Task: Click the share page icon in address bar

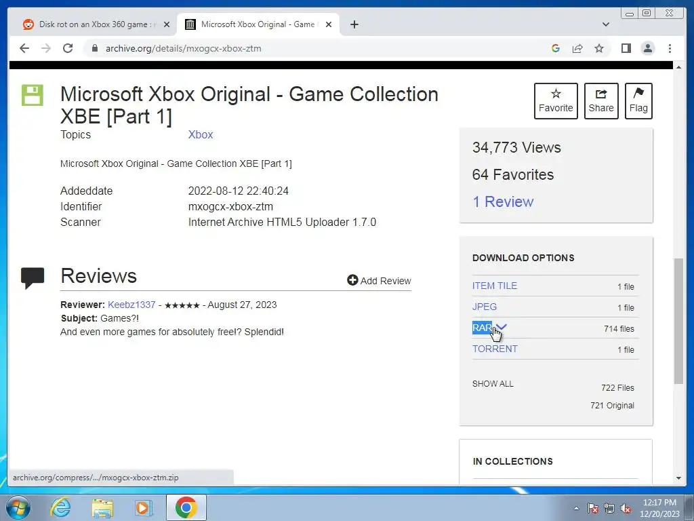Action: pos(577,48)
